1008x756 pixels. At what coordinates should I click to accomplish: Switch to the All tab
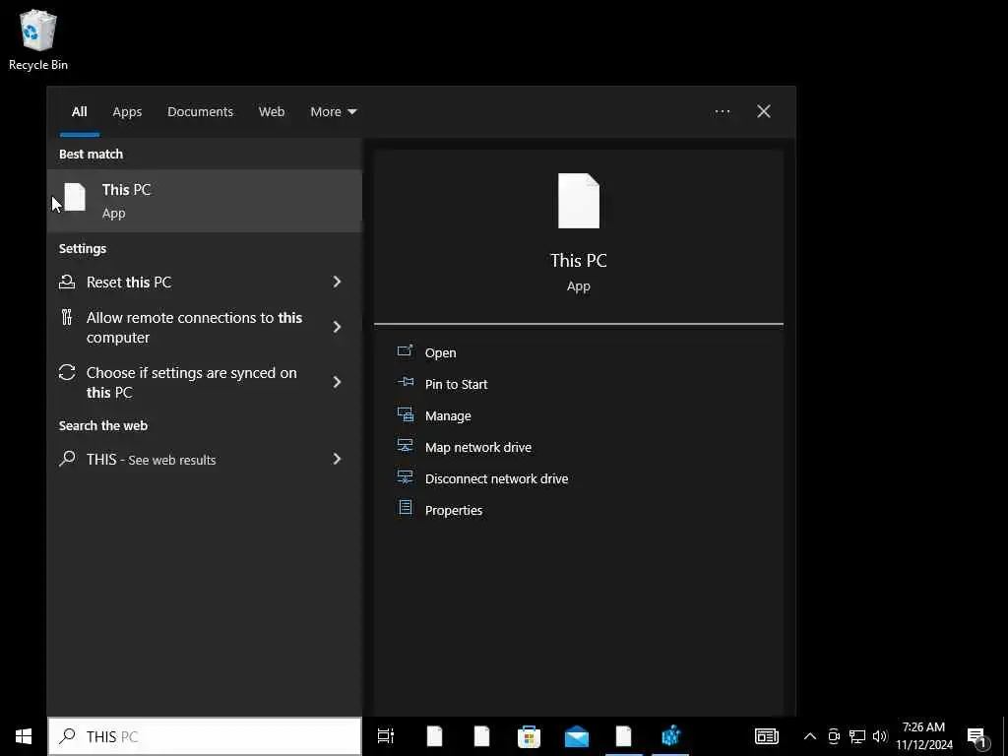click(79, 111)
